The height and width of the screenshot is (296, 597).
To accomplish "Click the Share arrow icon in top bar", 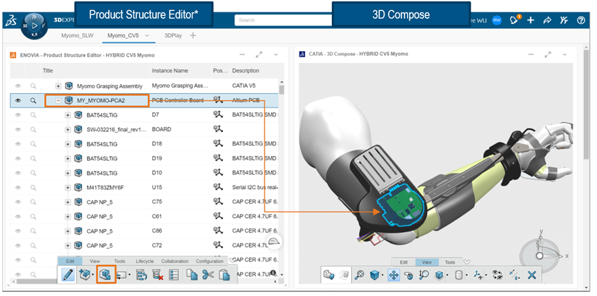I will (547, 20).
